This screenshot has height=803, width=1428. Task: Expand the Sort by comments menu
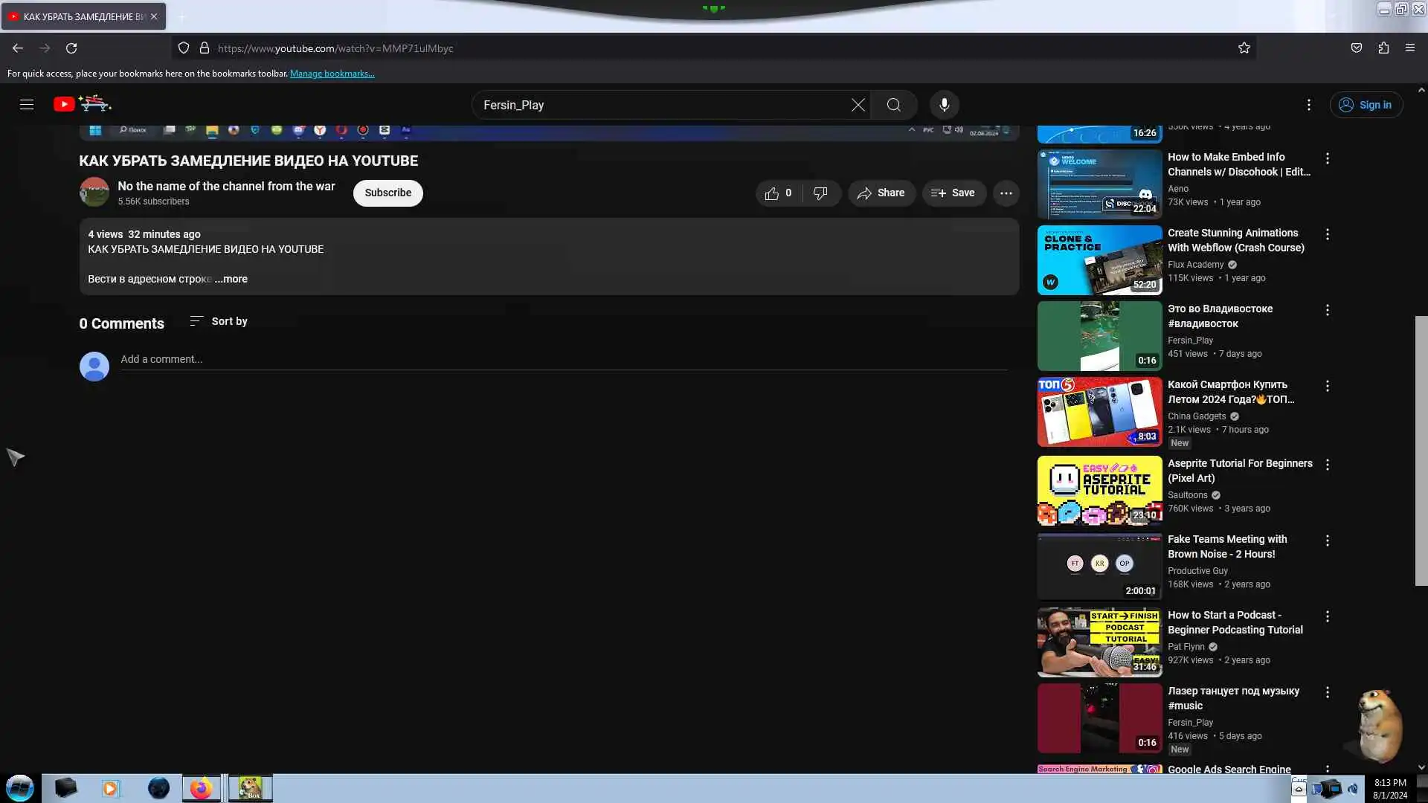[219, 321]
